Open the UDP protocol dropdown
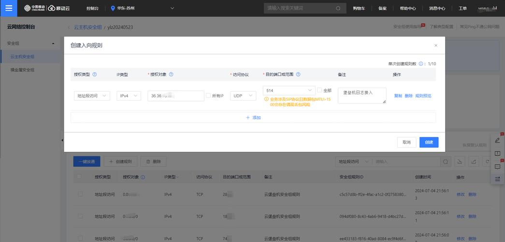505x242 pixels. (243, 96)
